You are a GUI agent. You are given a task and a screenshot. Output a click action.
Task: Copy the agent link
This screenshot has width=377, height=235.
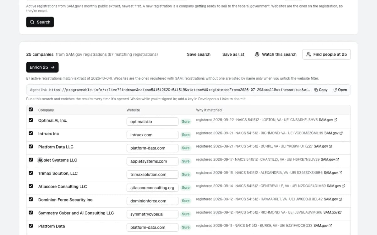pos(321,90)
